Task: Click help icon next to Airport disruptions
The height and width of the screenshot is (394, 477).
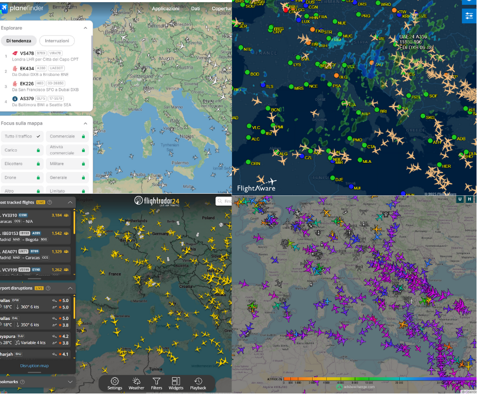Action: [48, 288]
